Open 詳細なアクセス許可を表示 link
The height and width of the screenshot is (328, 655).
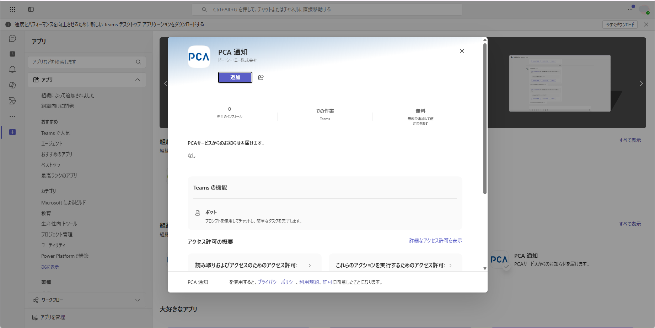[436, 241]
